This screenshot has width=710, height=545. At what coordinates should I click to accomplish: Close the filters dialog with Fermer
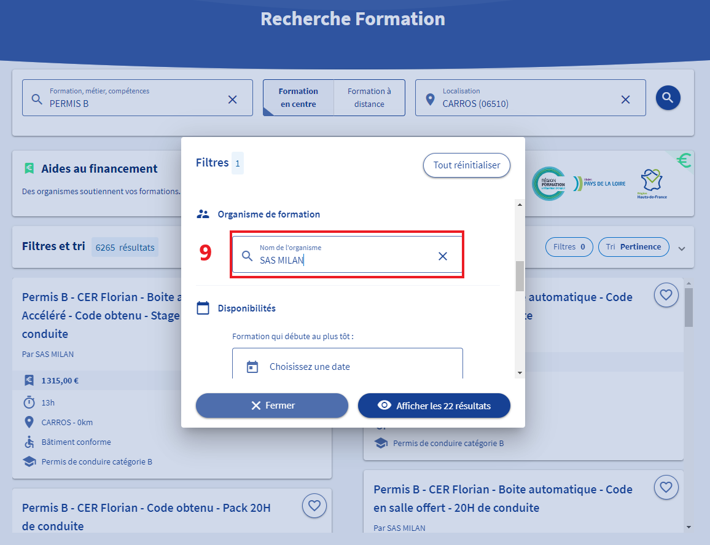click(x=271, y=406)
